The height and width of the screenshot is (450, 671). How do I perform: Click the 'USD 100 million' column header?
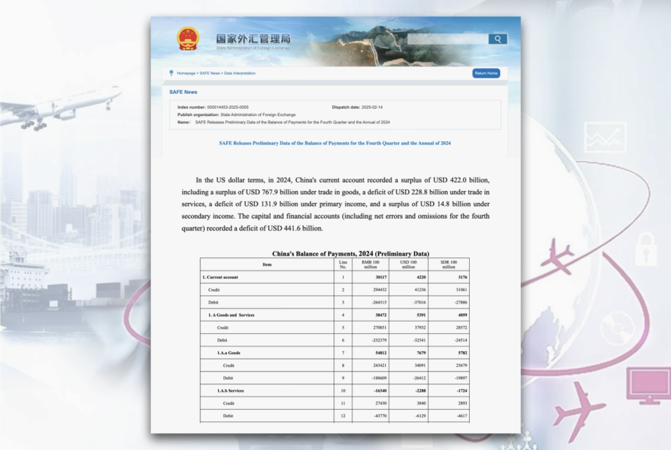click(x=409, y=264)
